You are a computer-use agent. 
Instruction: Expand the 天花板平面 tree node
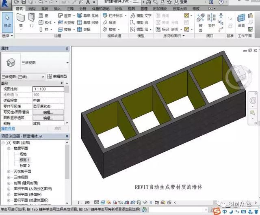click(9, 172)
